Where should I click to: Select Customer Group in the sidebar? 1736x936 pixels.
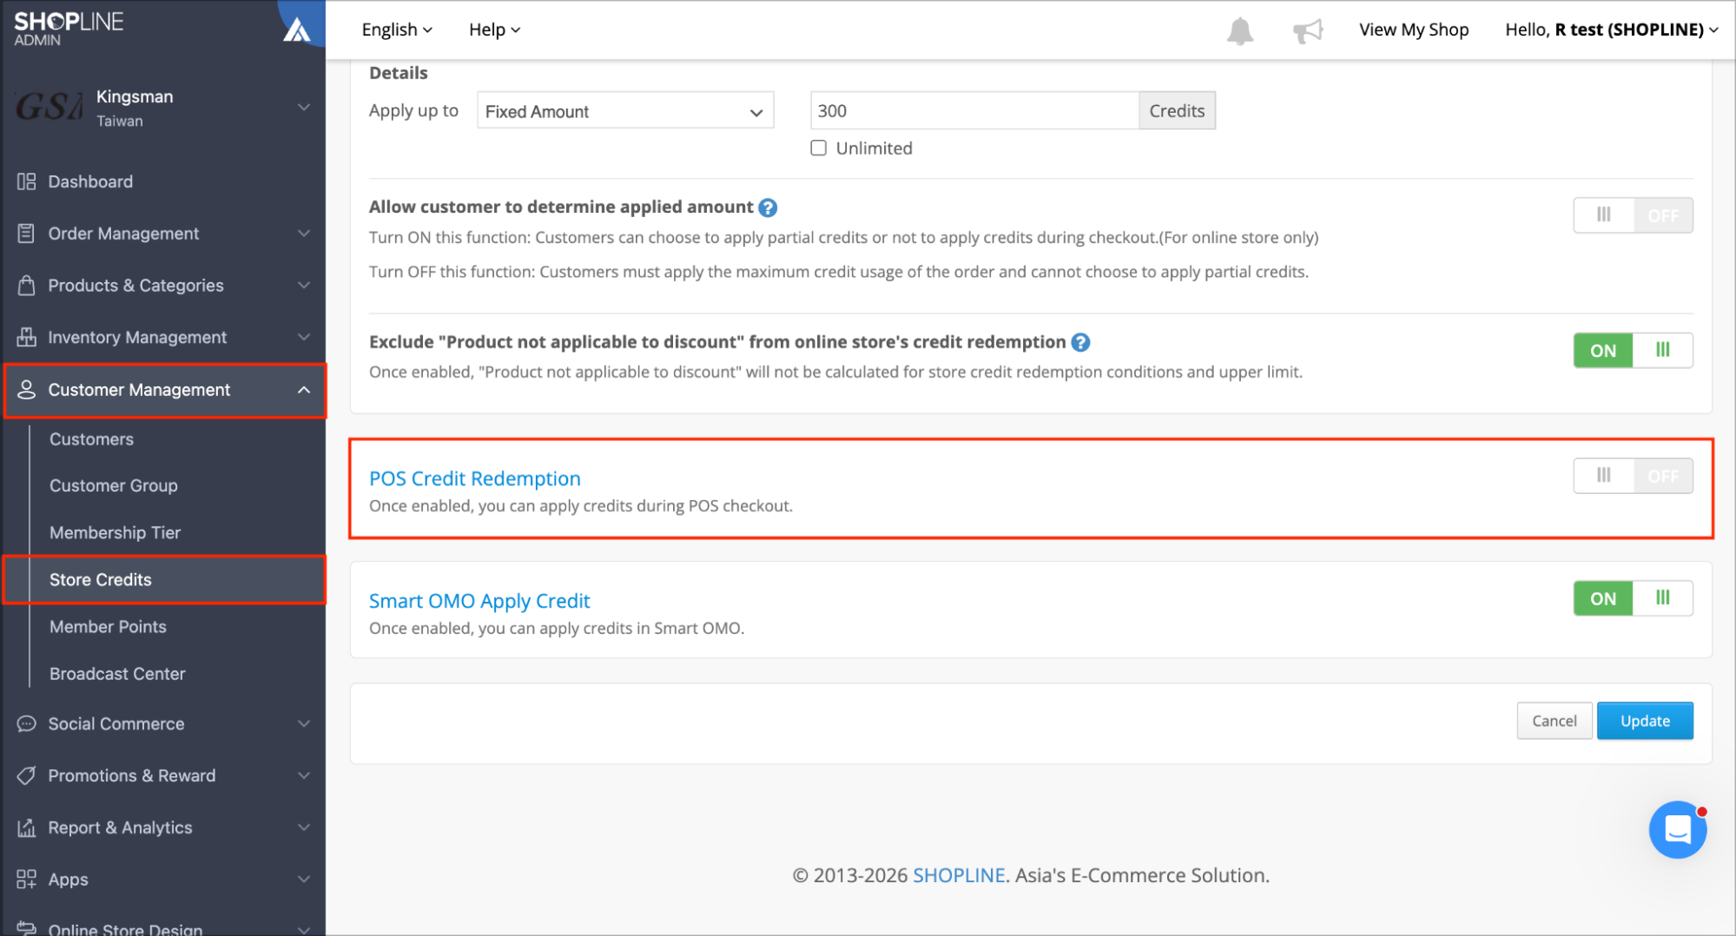point(114,485)
